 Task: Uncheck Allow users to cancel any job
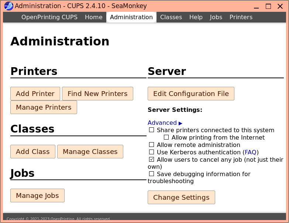pos(151,159)
